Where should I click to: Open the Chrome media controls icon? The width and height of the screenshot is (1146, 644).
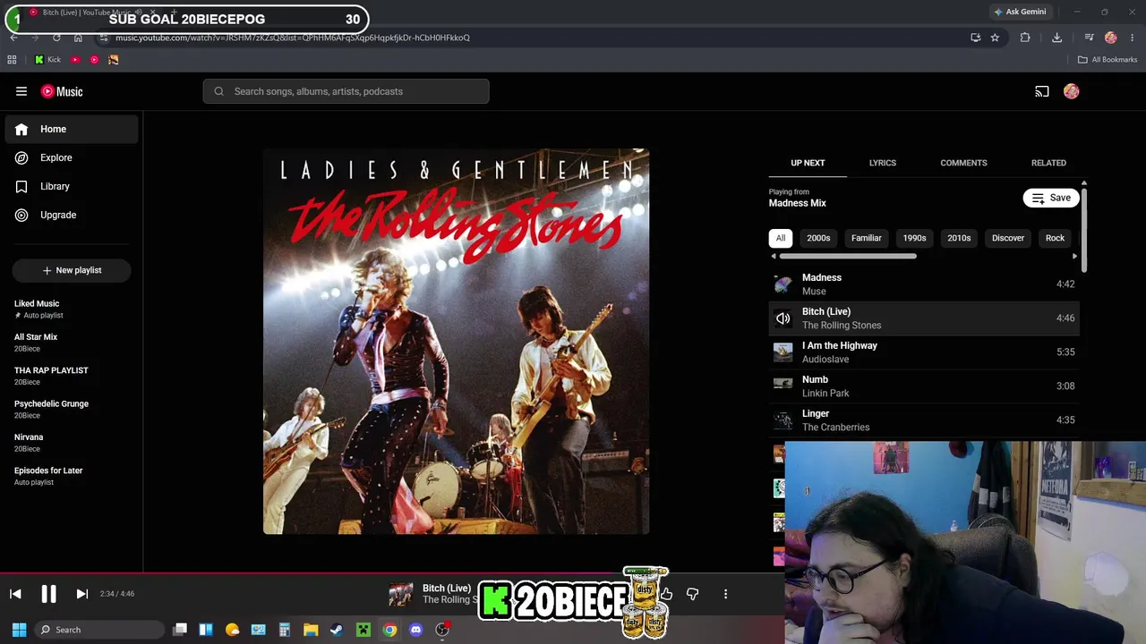point(1089,38)
